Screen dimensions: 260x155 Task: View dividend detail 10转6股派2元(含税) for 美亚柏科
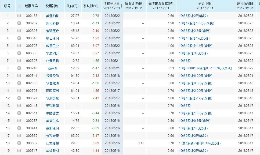click(x=193, y=16)
